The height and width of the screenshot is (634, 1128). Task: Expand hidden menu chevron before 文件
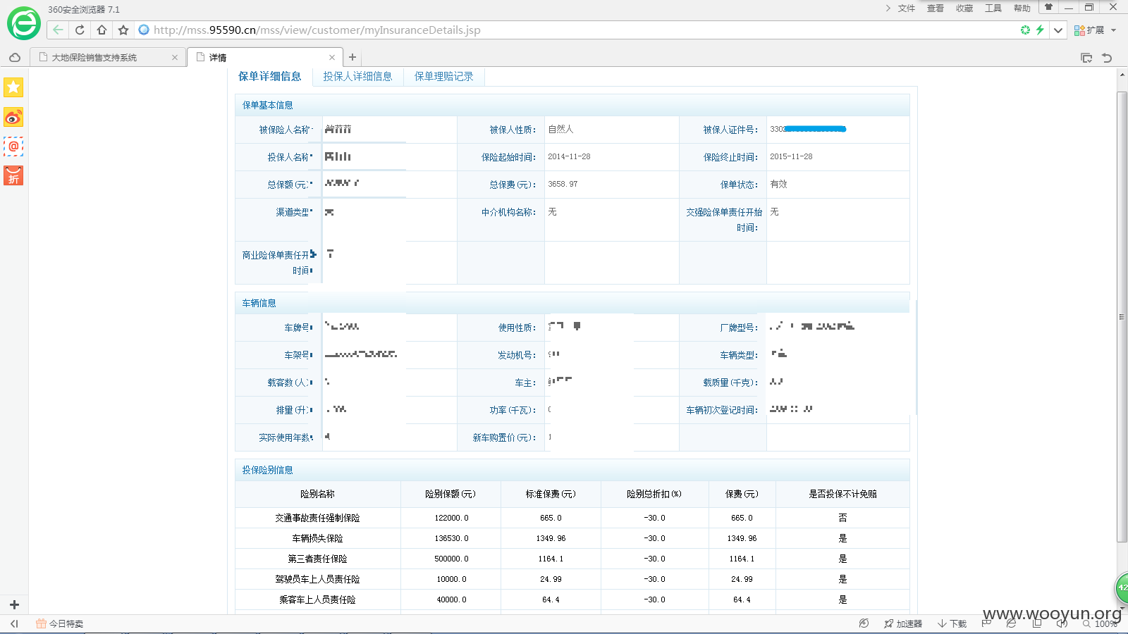click(x=888, y=8)
